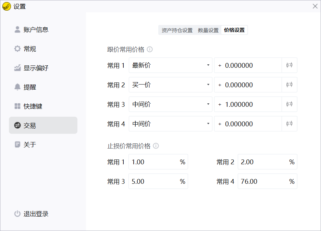Image resolution: width=321 pixels, height=231 pixels.
Task: Click the candlestick icon in row 常用 1
Action: (x=289, y=65)
